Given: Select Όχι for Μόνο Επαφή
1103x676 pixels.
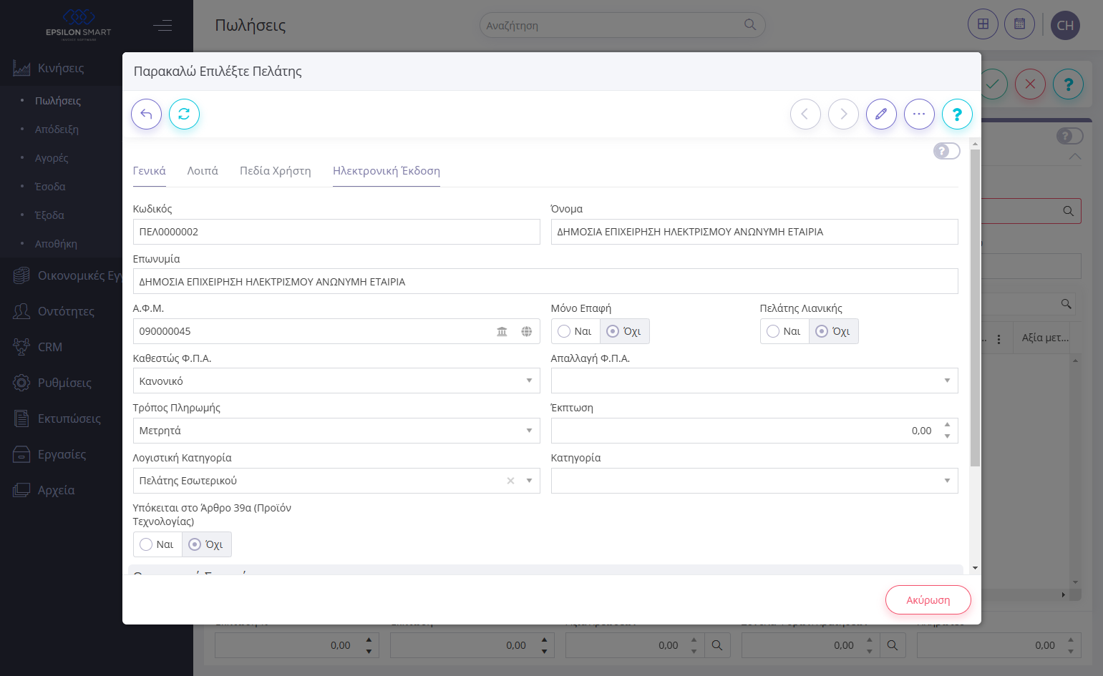Looking at the screenshot, I should 624,331.
